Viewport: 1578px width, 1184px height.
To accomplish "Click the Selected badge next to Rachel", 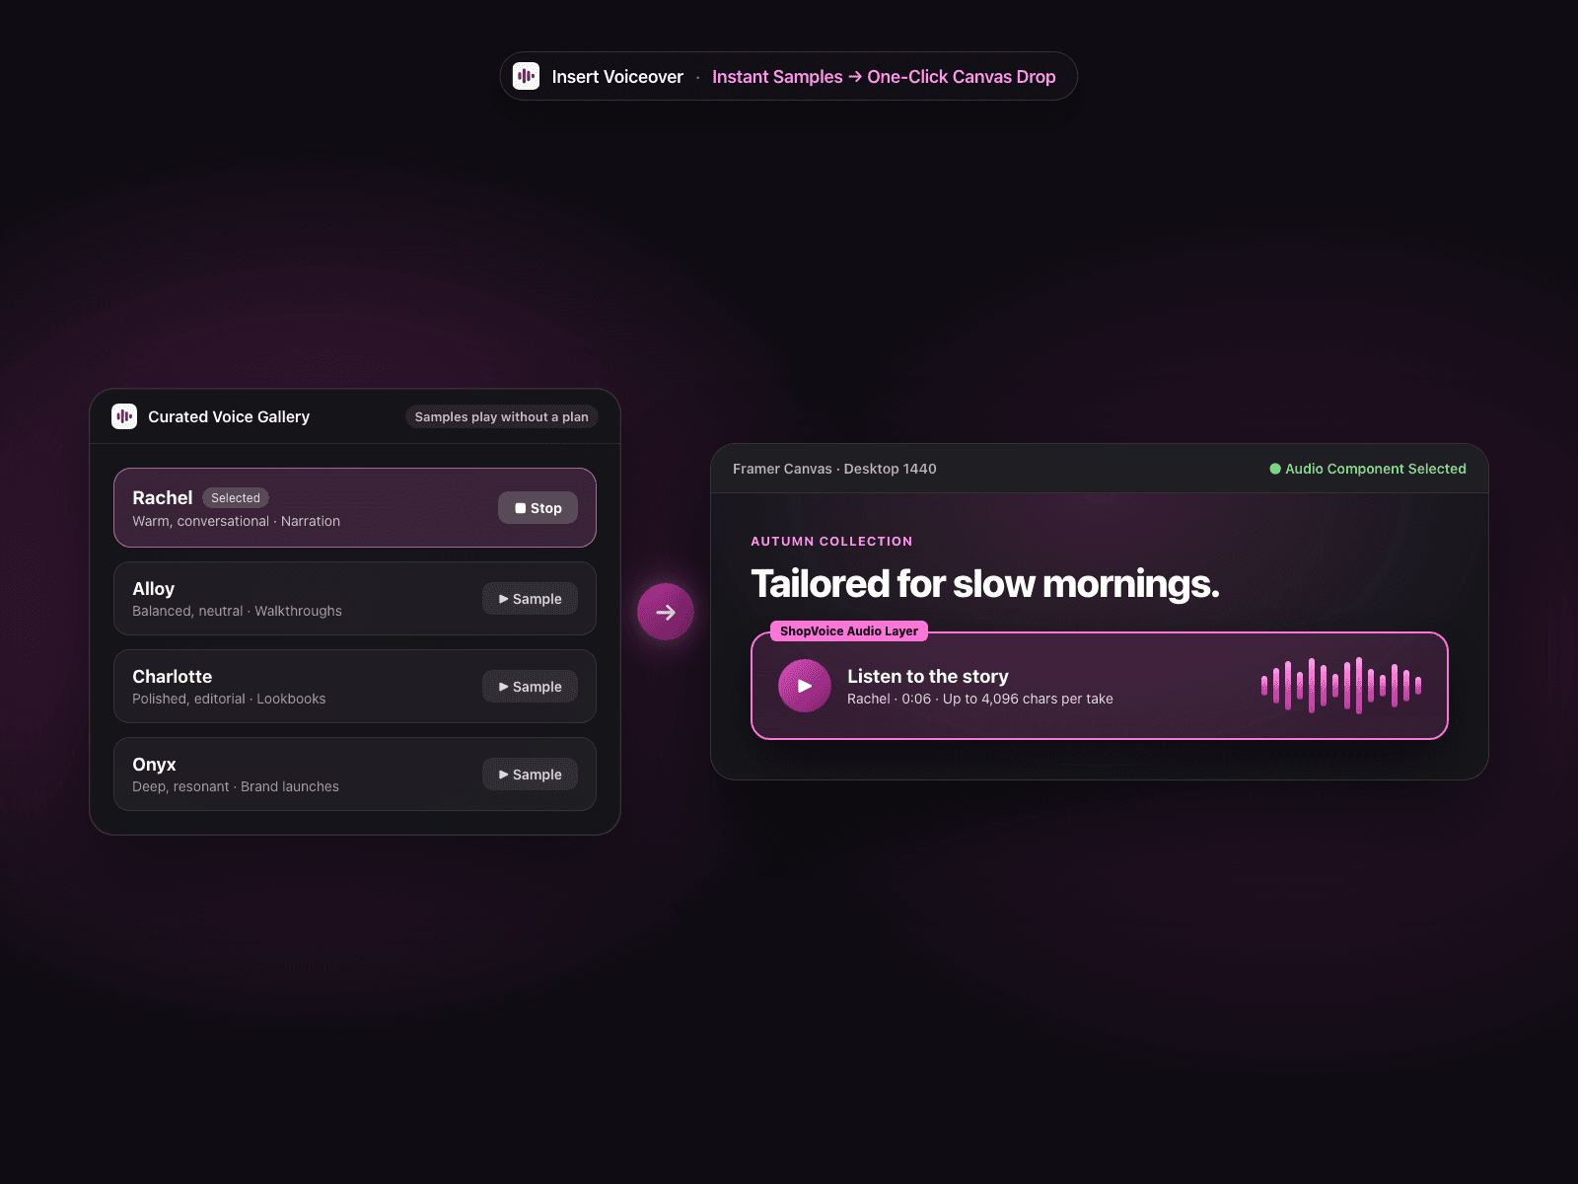I will click(x=236, y=498).
